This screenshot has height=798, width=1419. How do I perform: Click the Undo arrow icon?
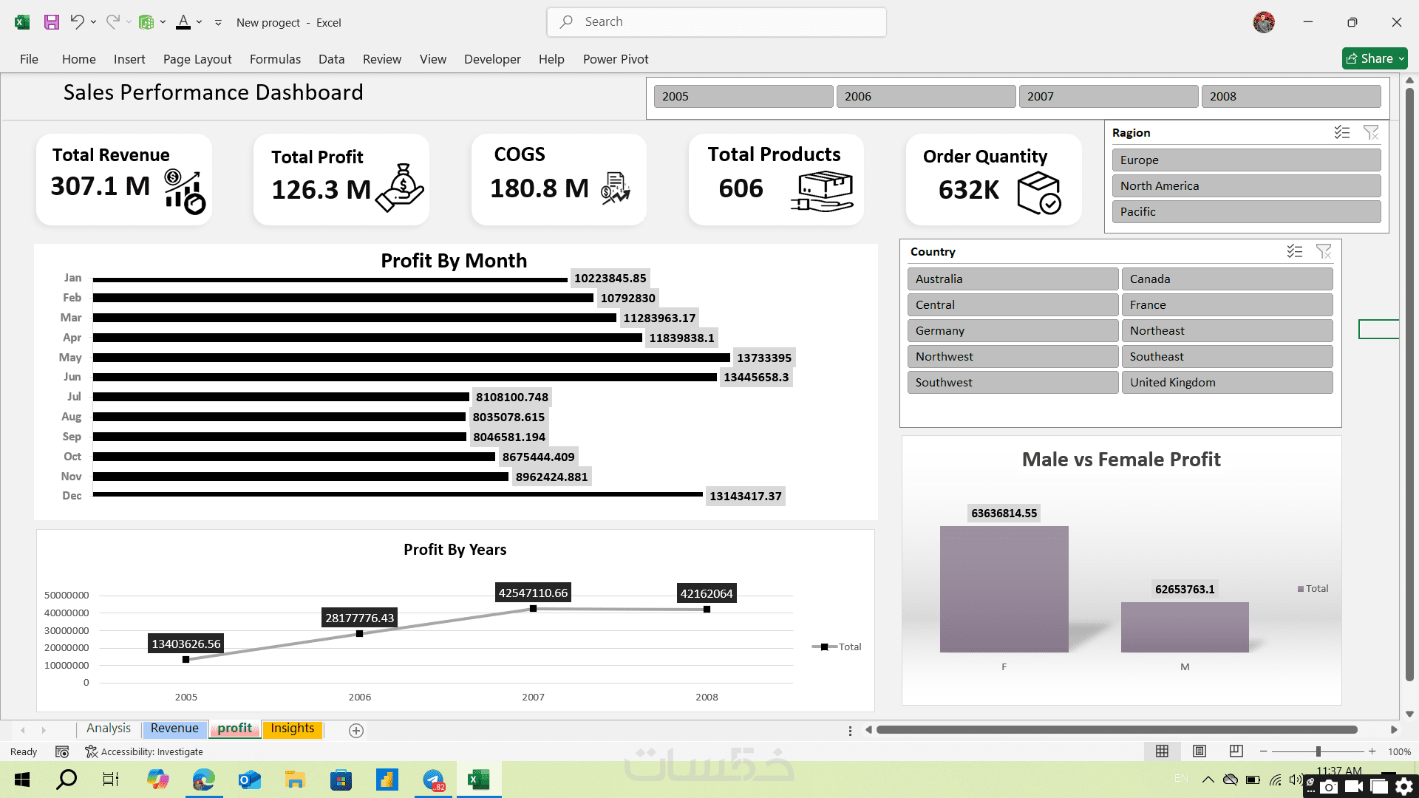[x=76, y=22]
